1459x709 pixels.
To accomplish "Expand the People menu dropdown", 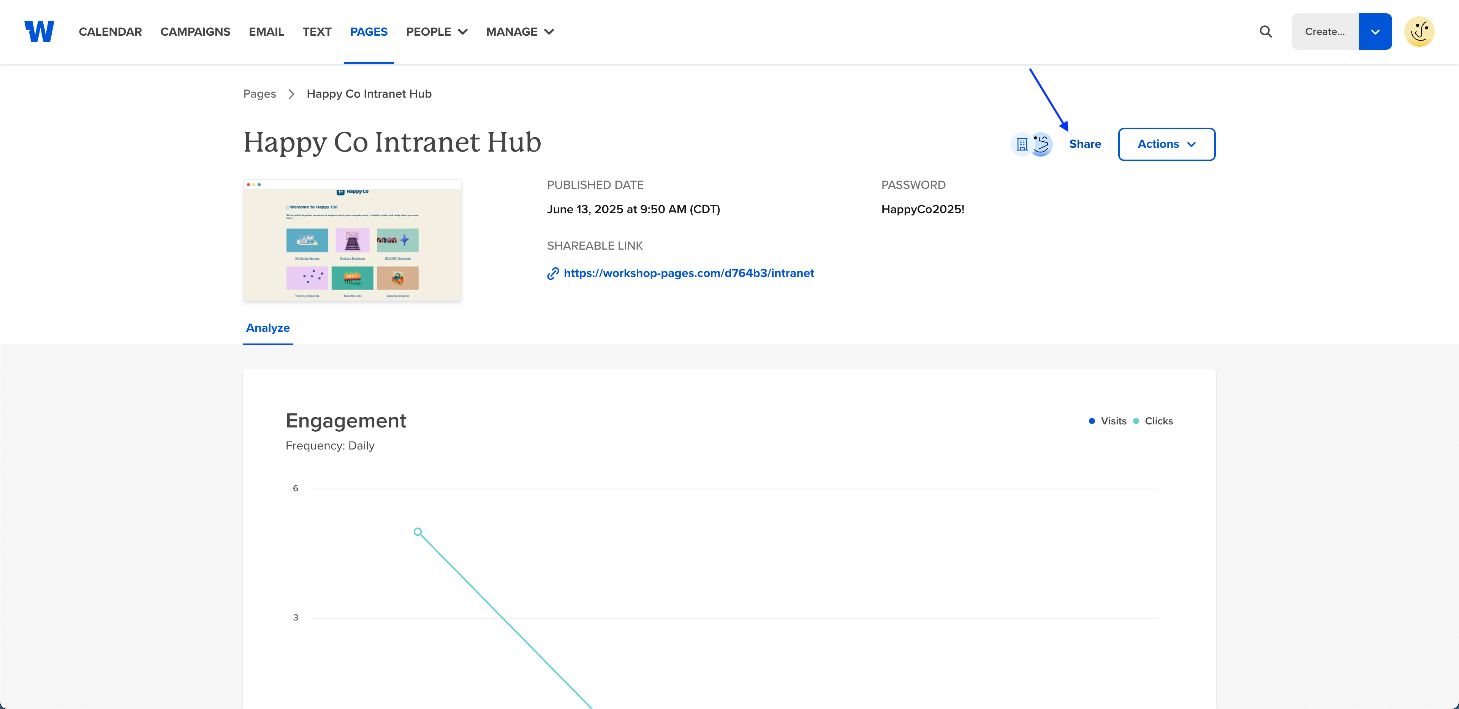I will tap(437, 32).
